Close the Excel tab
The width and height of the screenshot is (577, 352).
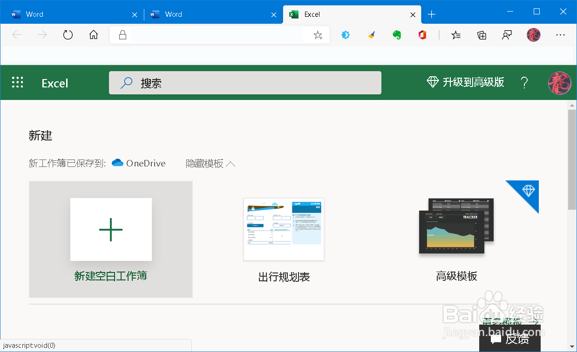tap(413, 15)
